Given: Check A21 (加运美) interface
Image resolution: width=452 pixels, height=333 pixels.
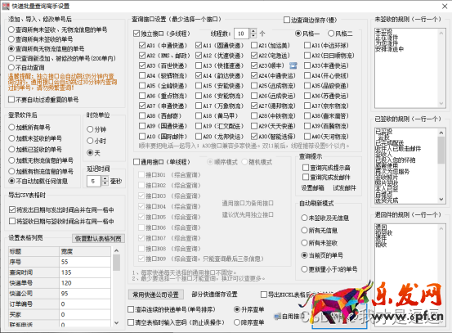Looking at the screenshot, I should tap(271, 45).
